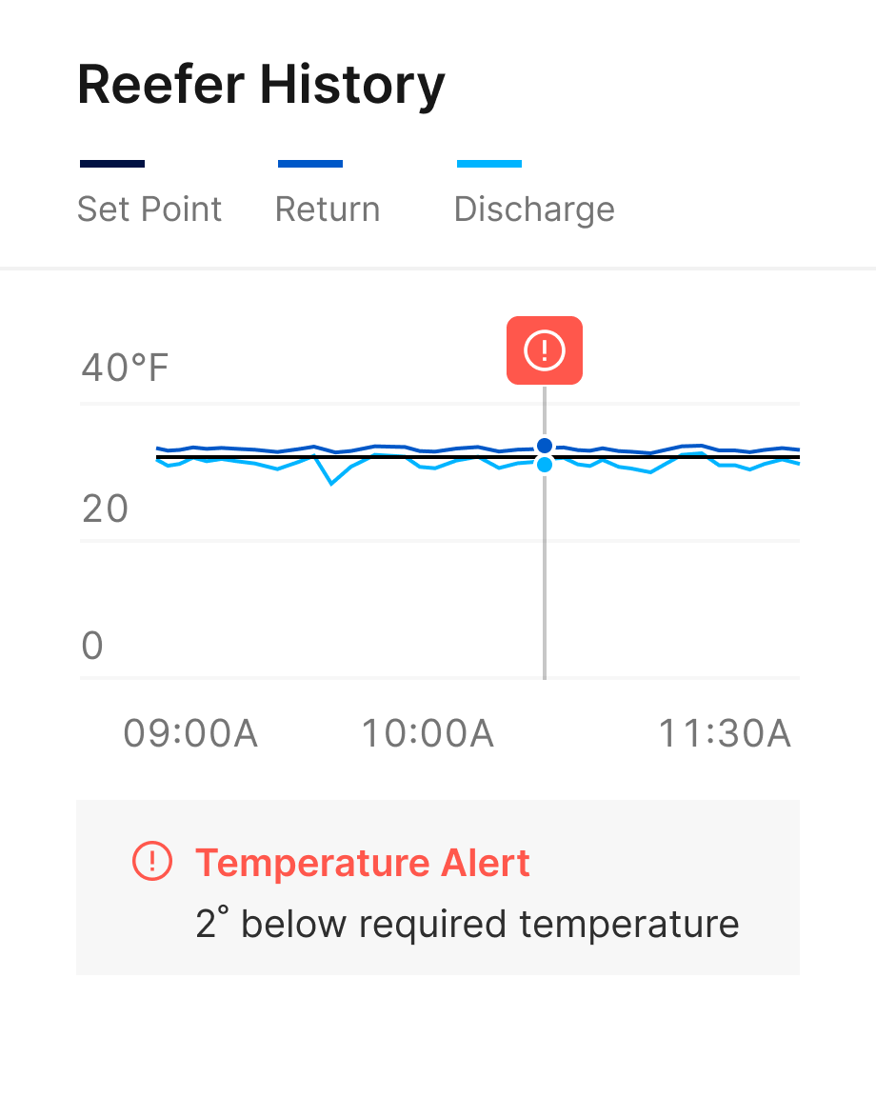Click the Return legend color line
This screenshot has width=876, height=1097.
[310, 164]
